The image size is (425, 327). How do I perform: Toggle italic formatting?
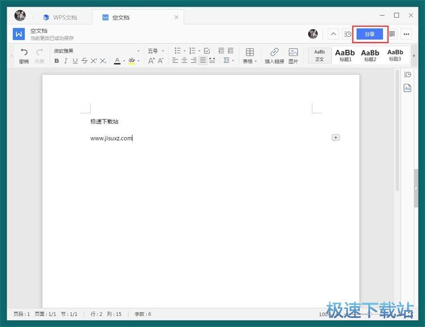click(66, 61)
